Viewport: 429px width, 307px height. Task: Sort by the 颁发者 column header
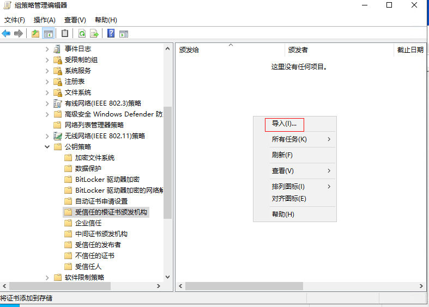pyautogui.click(x=339, y=50)
